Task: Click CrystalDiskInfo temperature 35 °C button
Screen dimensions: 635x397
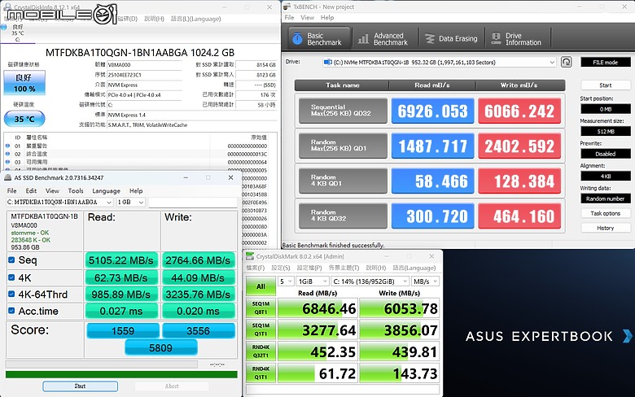Action: (24, 119)
